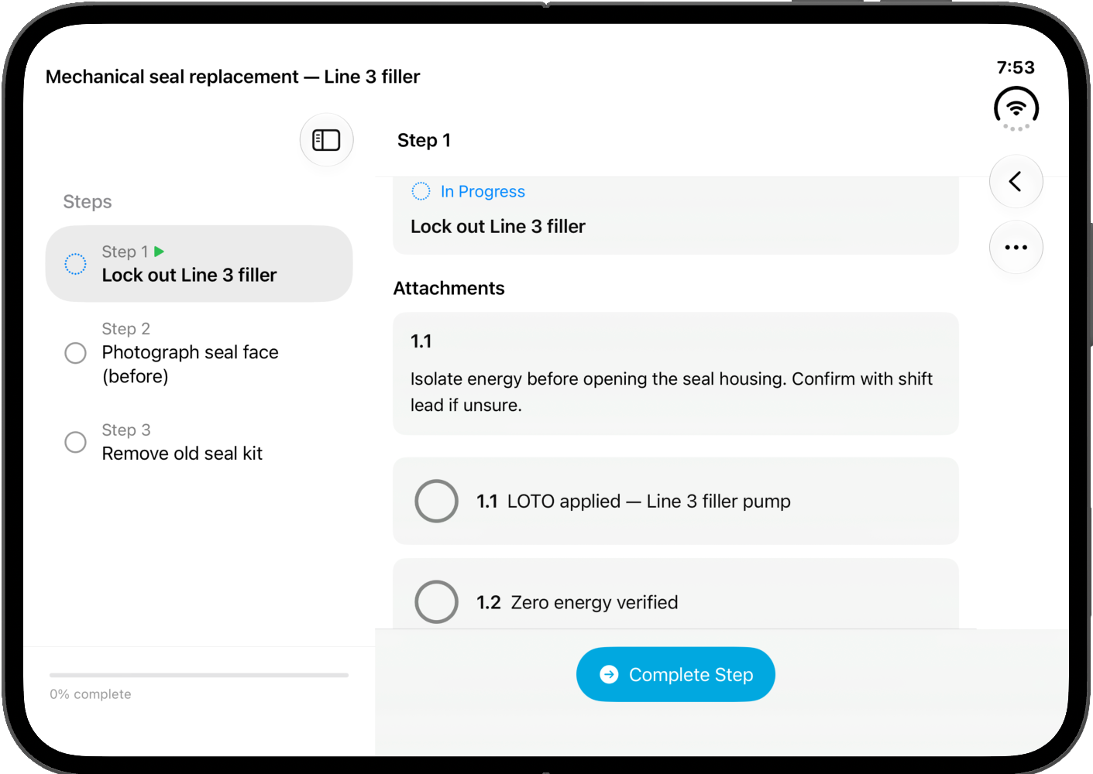Screen dimensions: 1093x774
Task: Go back using the chevron arrow button
Action: pyautogui.click(x=1016, y=182)
